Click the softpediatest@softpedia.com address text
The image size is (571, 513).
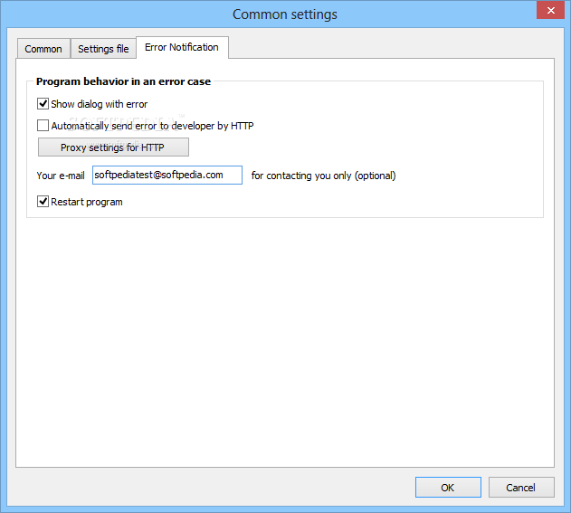point(158,176)
